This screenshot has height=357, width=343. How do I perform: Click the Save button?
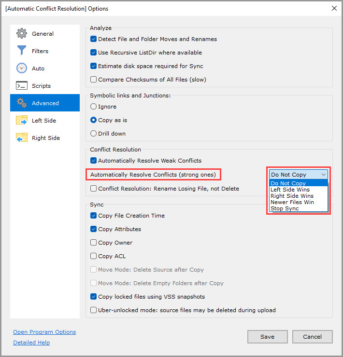(x=268, y=337)
